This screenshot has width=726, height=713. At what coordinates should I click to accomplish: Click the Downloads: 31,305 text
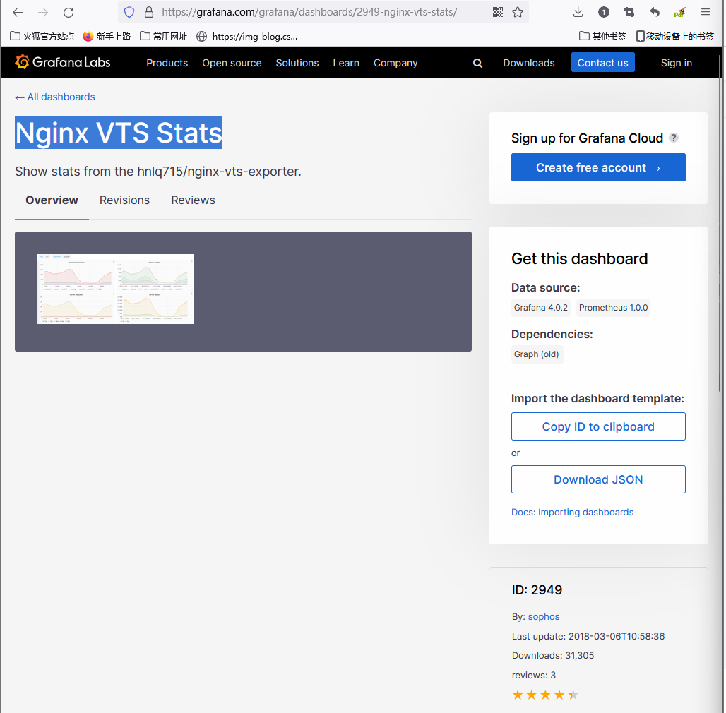tap(553, 656)
